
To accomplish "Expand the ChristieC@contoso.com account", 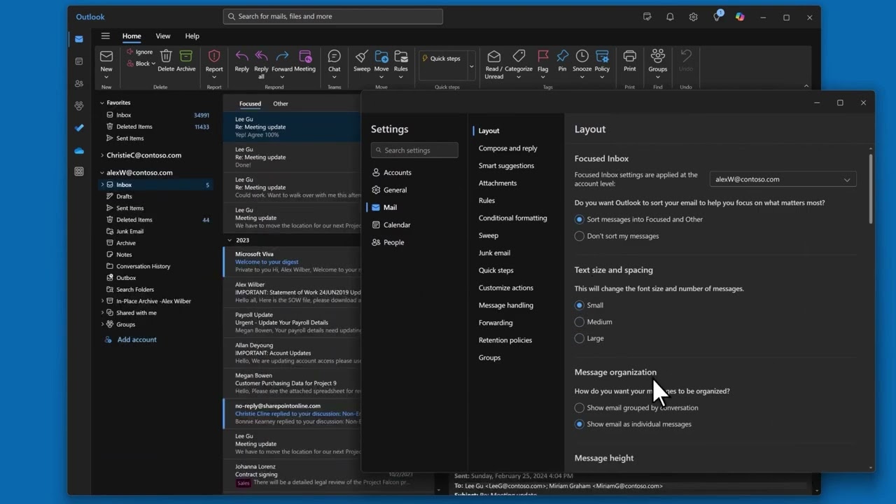I will coord(101,155).
